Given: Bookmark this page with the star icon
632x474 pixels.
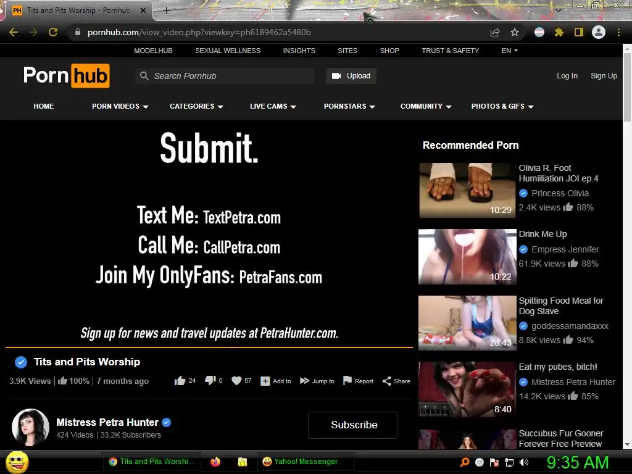Looking at the screenshot, I should pyautogui.click(x=515, y=32).
